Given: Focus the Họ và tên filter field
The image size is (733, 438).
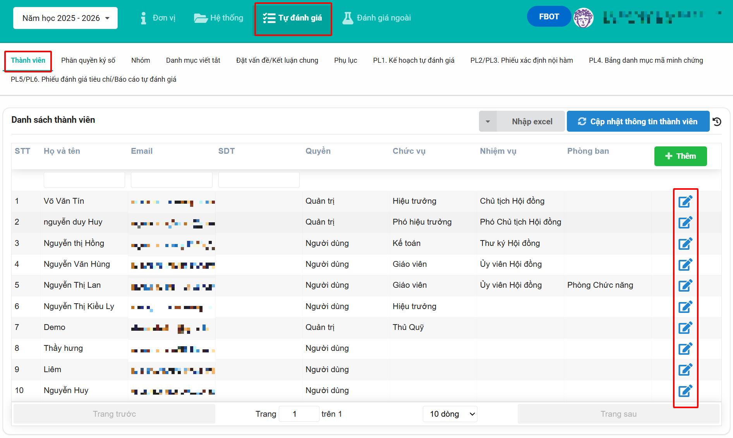Looking at the screenshot, I should click(84, 180).
